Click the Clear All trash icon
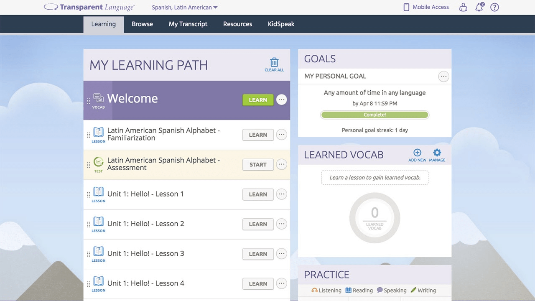Image resolution: width=535 pixels, height=301 pixels. point(274,63)
